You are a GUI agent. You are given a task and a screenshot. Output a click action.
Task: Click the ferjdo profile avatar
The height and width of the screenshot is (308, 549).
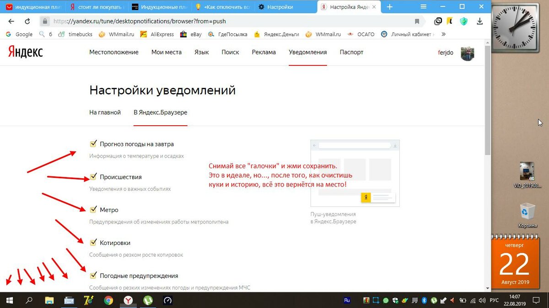tap(467, 53)
